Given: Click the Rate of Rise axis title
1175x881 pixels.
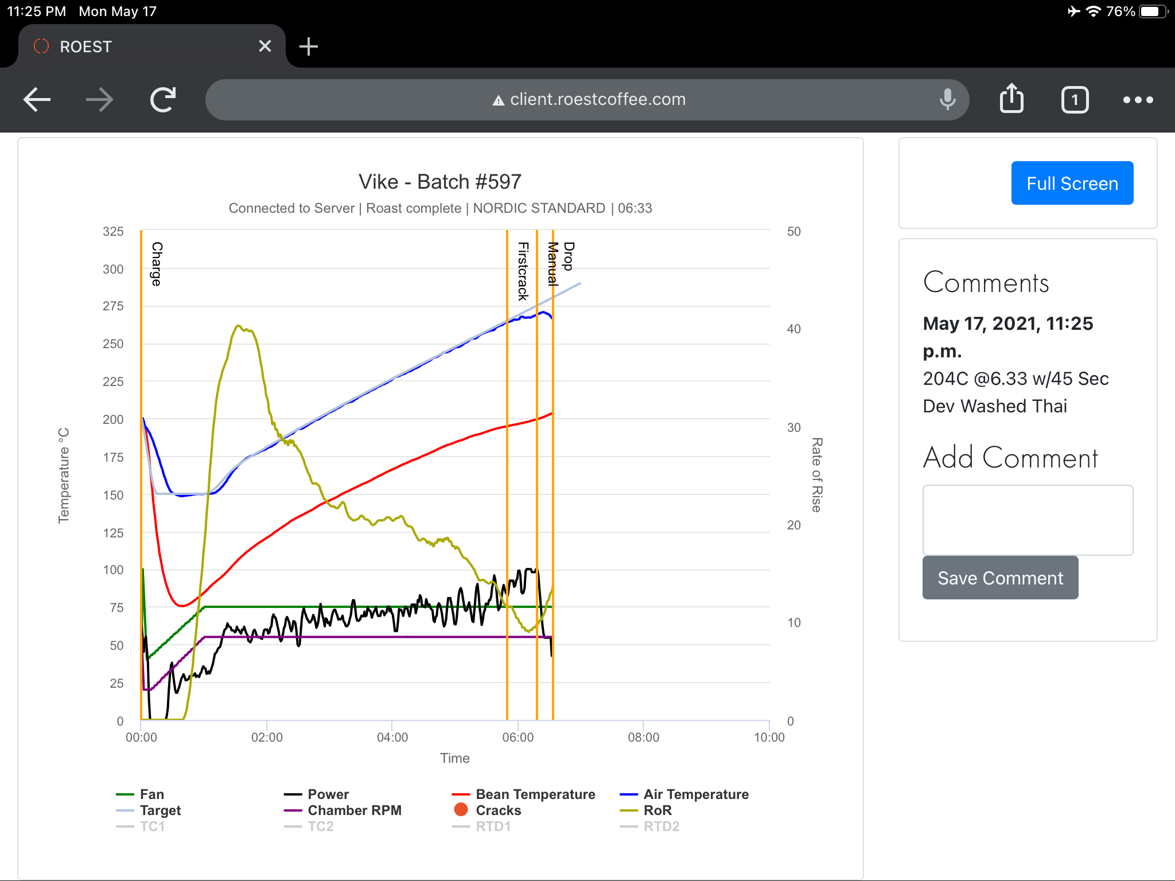Looking at the screenshot, I should tap(817, 475).
